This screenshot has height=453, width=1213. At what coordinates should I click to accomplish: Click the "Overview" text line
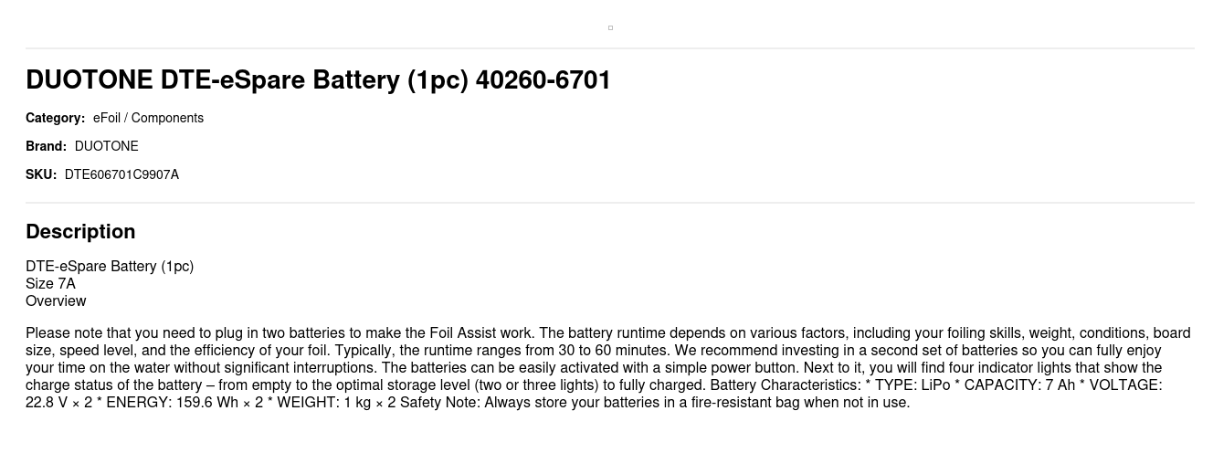[x=56, y=301]
